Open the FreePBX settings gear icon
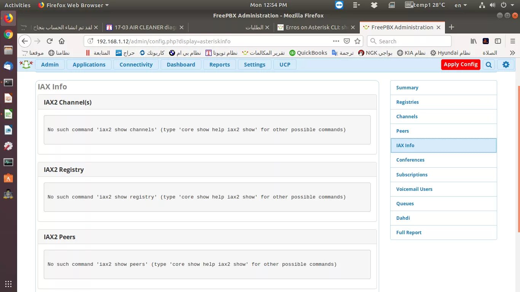This screenshot has height=292, width=520. point(506,65)
